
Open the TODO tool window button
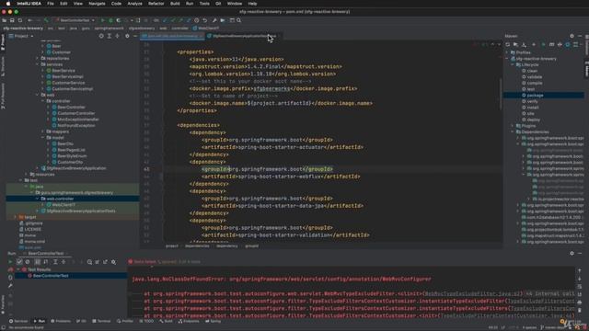click(x=146, y=321)
